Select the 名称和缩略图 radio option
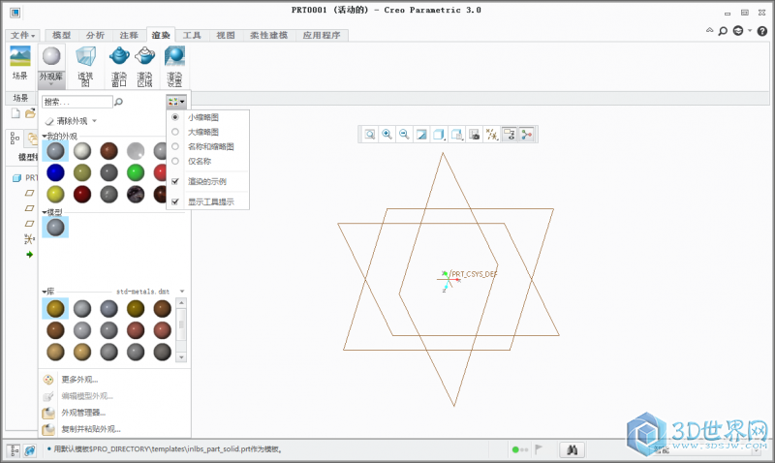775x463 pixels. [x=175, y=147]
